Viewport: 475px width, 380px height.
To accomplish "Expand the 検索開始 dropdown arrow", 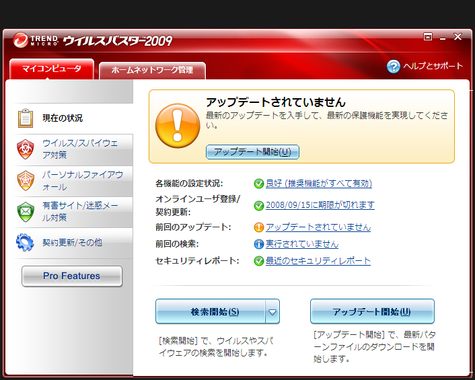I will (x=272, y=311).
